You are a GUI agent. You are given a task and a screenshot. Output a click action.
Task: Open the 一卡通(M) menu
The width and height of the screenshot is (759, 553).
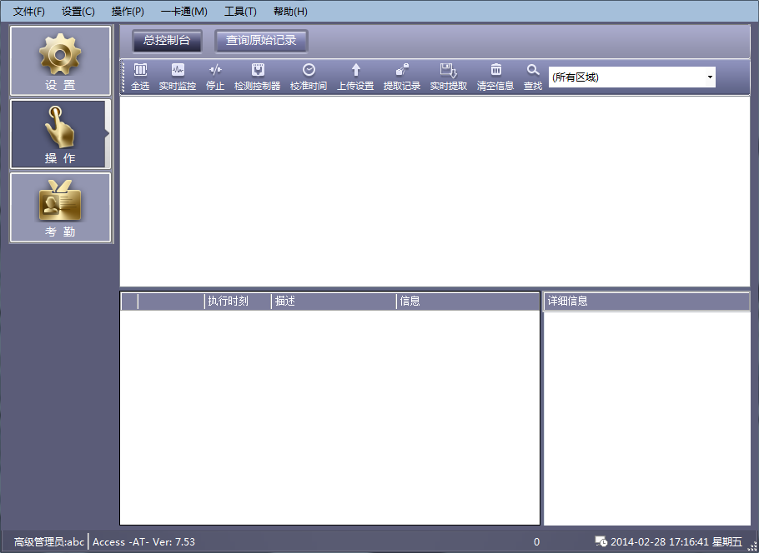point(184,12)
